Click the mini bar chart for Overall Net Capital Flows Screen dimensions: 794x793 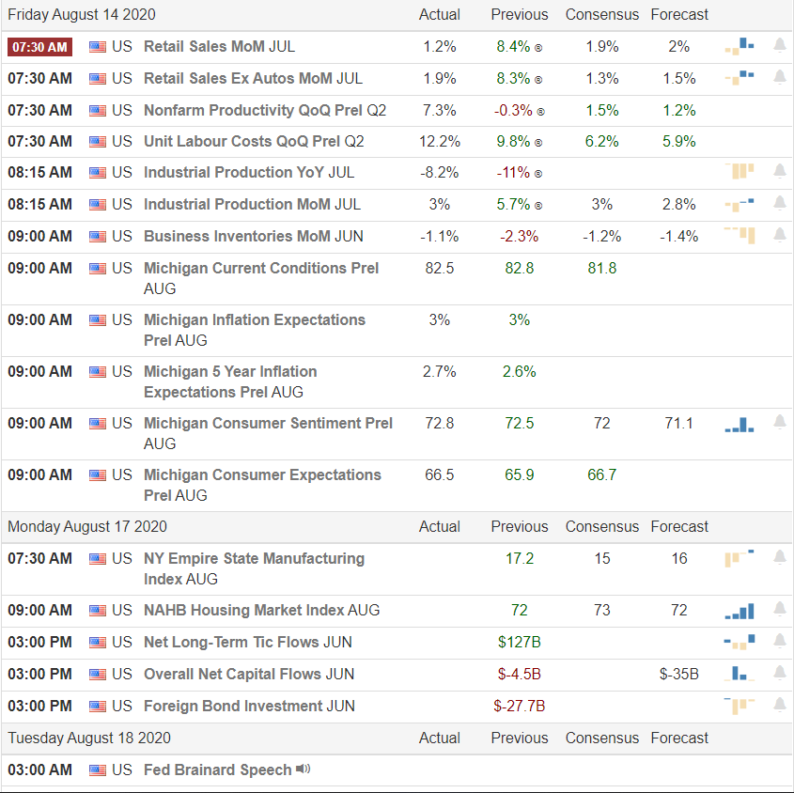(x=739, y=673)
